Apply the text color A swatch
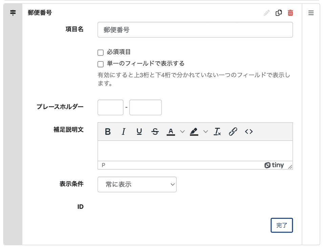This screenshot has width=325, height=248. tap(171, 132)
